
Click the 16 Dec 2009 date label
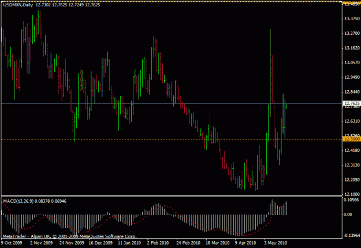(x=101, y=243)
